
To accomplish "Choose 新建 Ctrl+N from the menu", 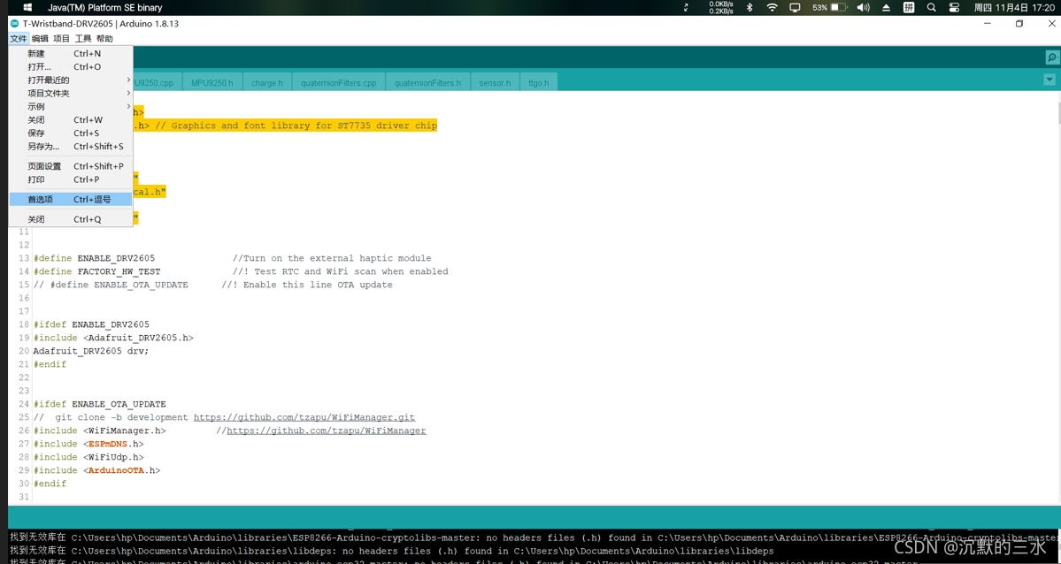I will coord(71,53).
